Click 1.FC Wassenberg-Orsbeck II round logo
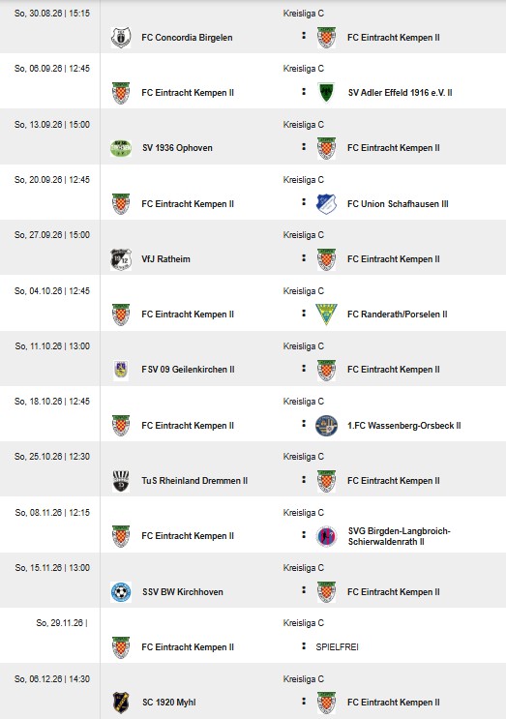 point(326,426)
